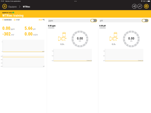Toggle the ppm control switch
This screenshot has width=151, height=113.
click(94, 20)
